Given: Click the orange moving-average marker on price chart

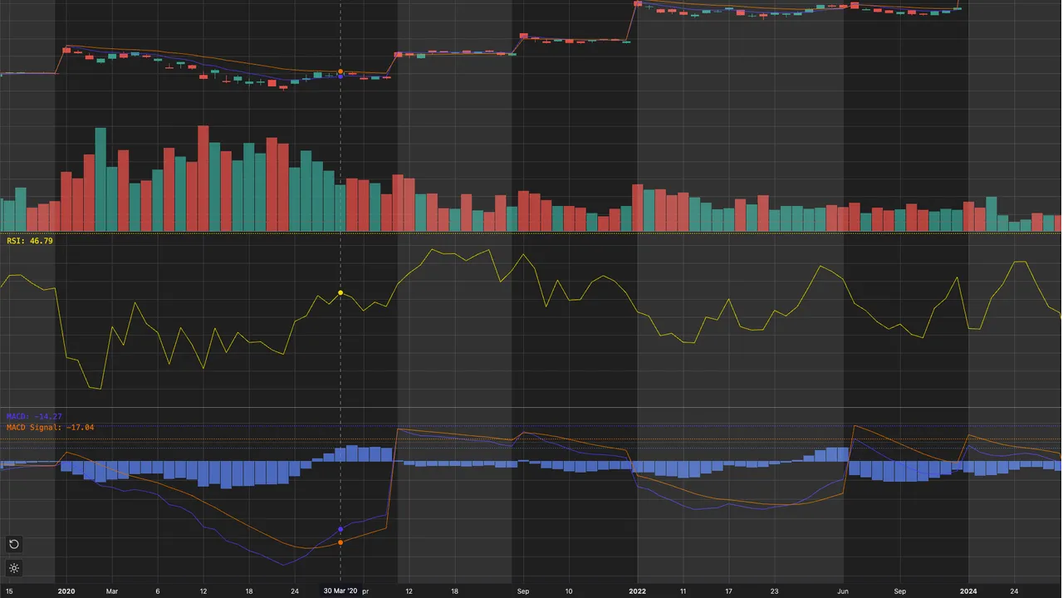Looking at the screenshot, I should click(340, 71).
